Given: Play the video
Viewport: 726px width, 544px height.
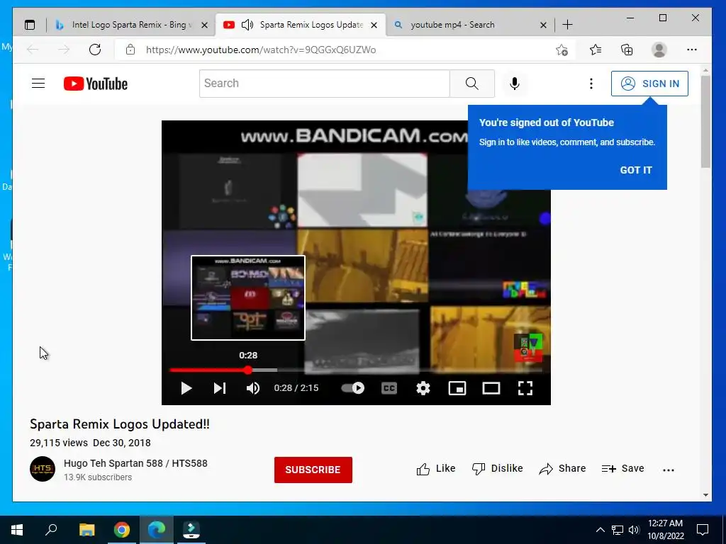Looking at the screenshot, I should pyautogui.click(x=186, y=388).
